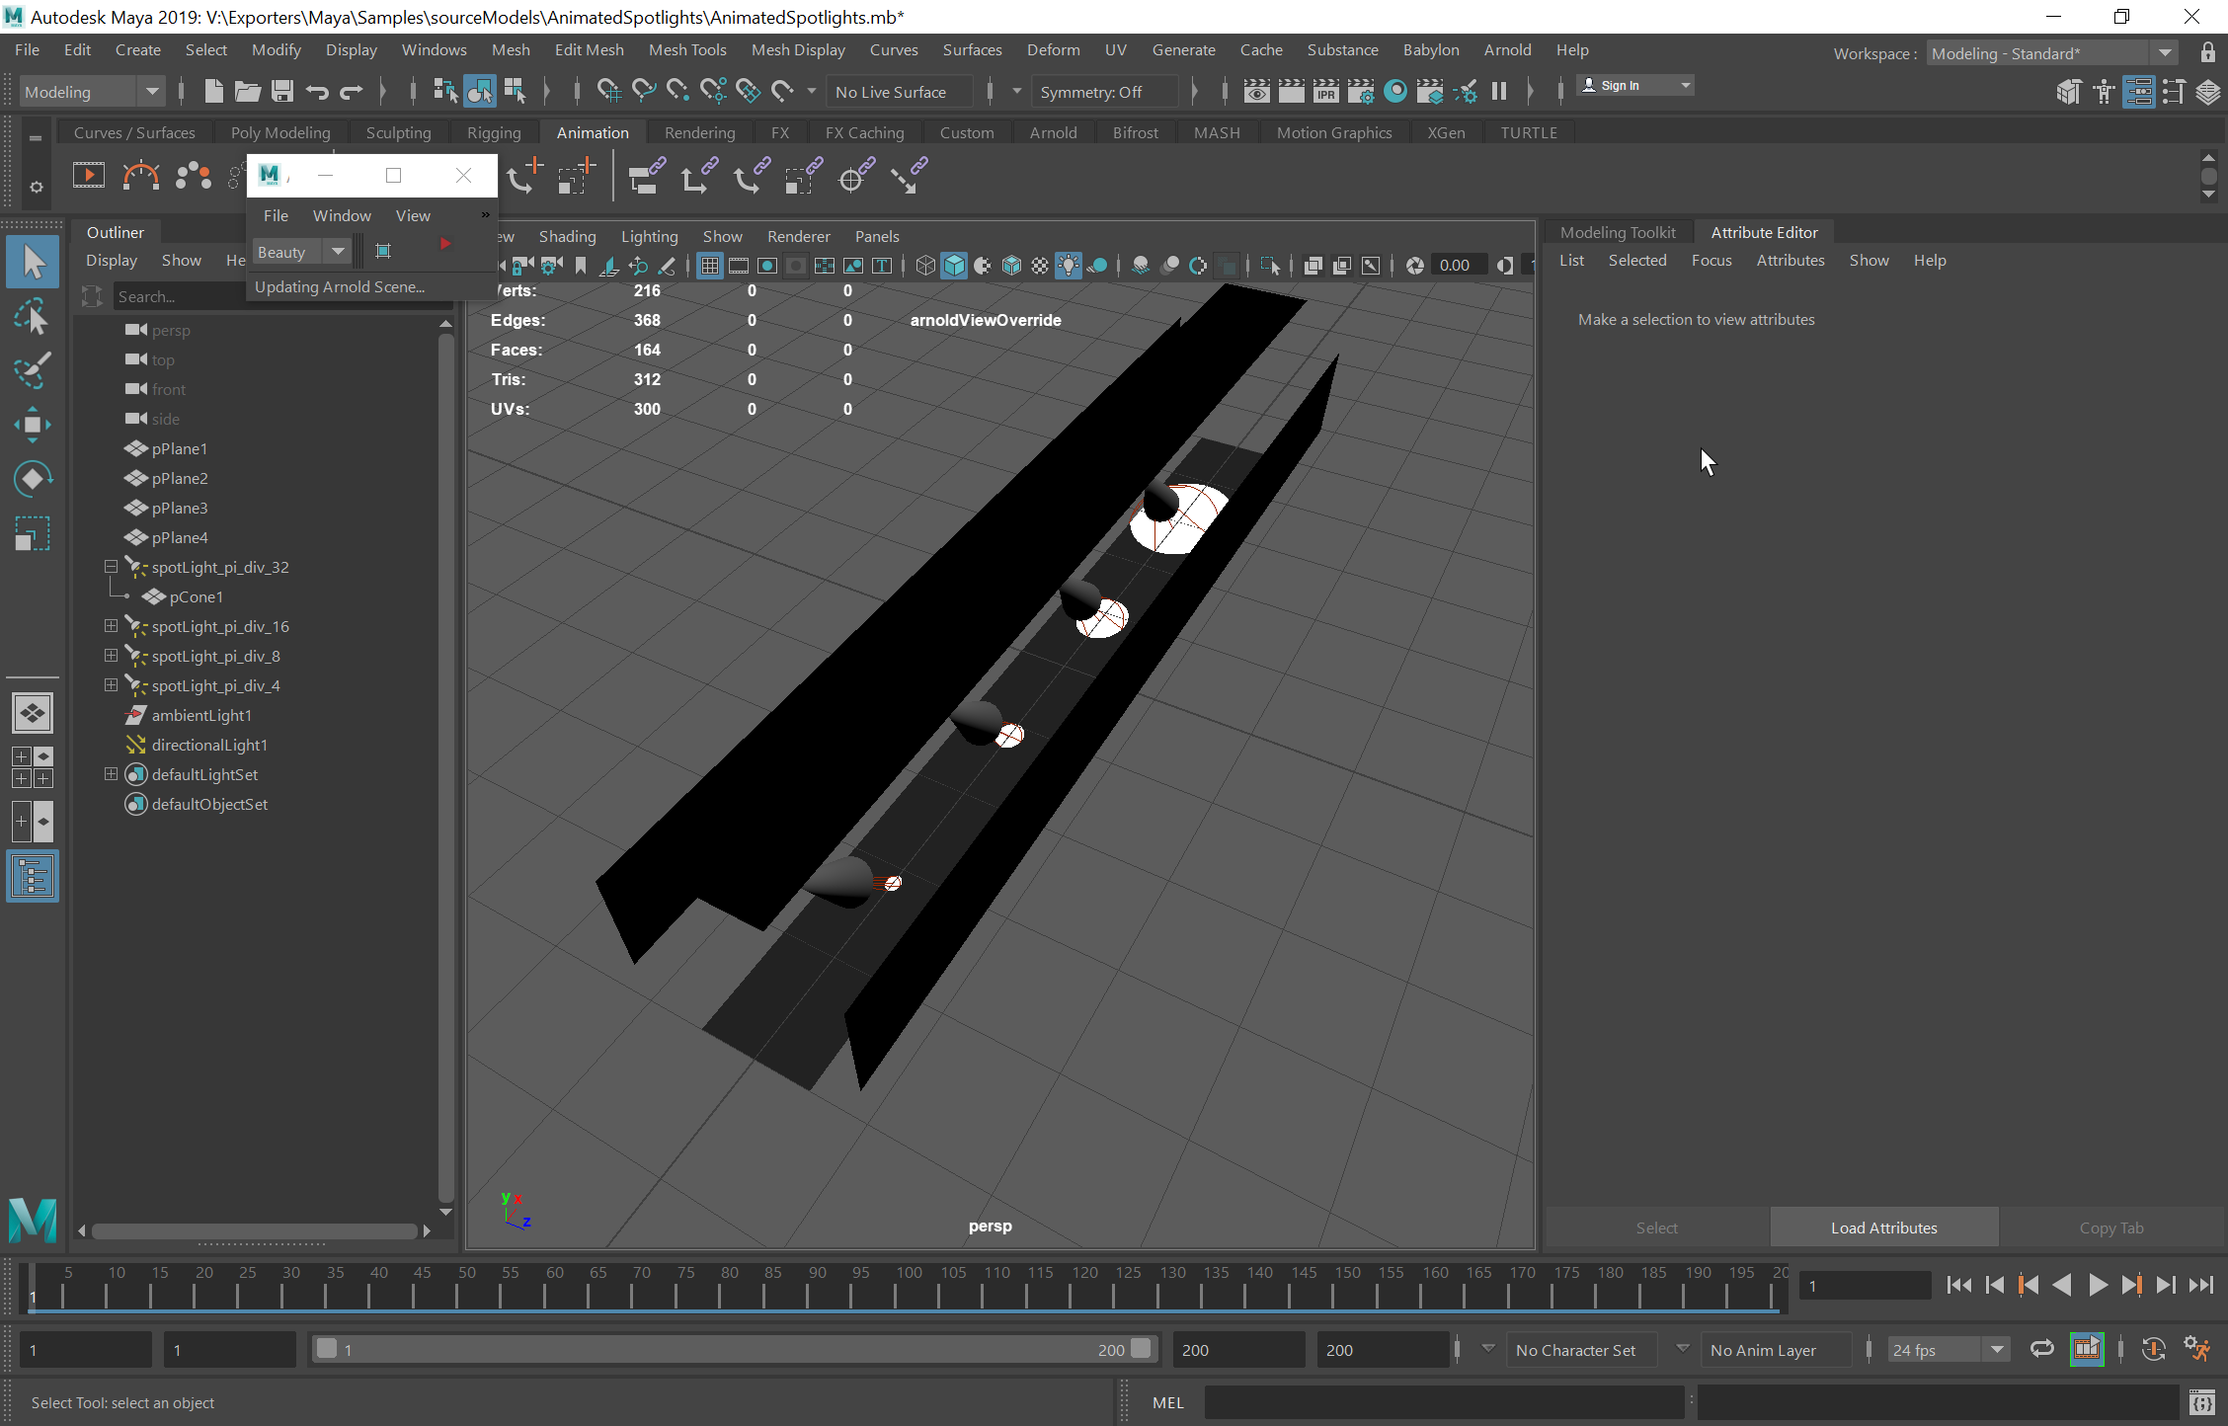Collapse spotLight_pi_div_32 in Outliner
Image resolution: width=2228 pixels, height=1426 pixels.
[111, 567]
